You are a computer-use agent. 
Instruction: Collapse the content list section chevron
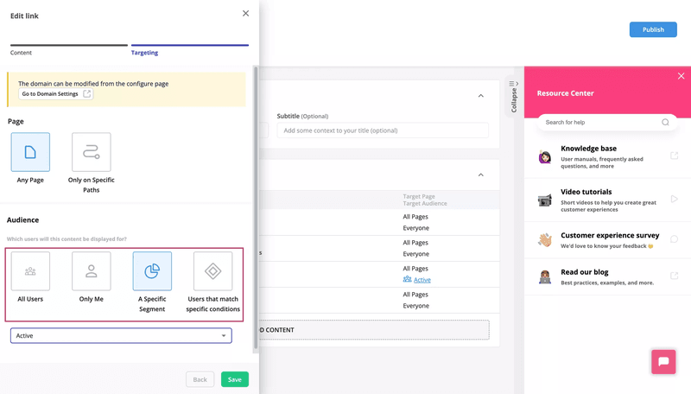[x=481, y=175]
